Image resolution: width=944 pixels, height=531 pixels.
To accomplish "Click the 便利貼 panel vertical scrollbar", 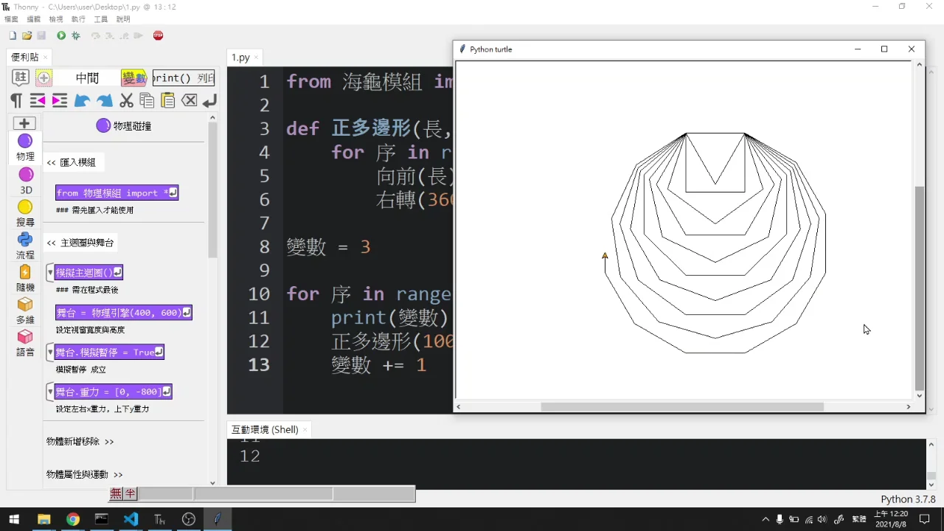I will [x=212, y=190].
